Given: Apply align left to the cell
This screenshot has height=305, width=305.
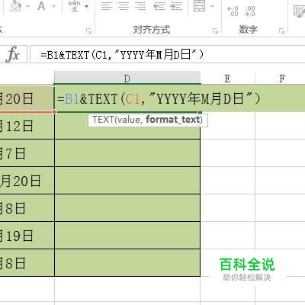Looking at the screenshot, I should [107, 6].
